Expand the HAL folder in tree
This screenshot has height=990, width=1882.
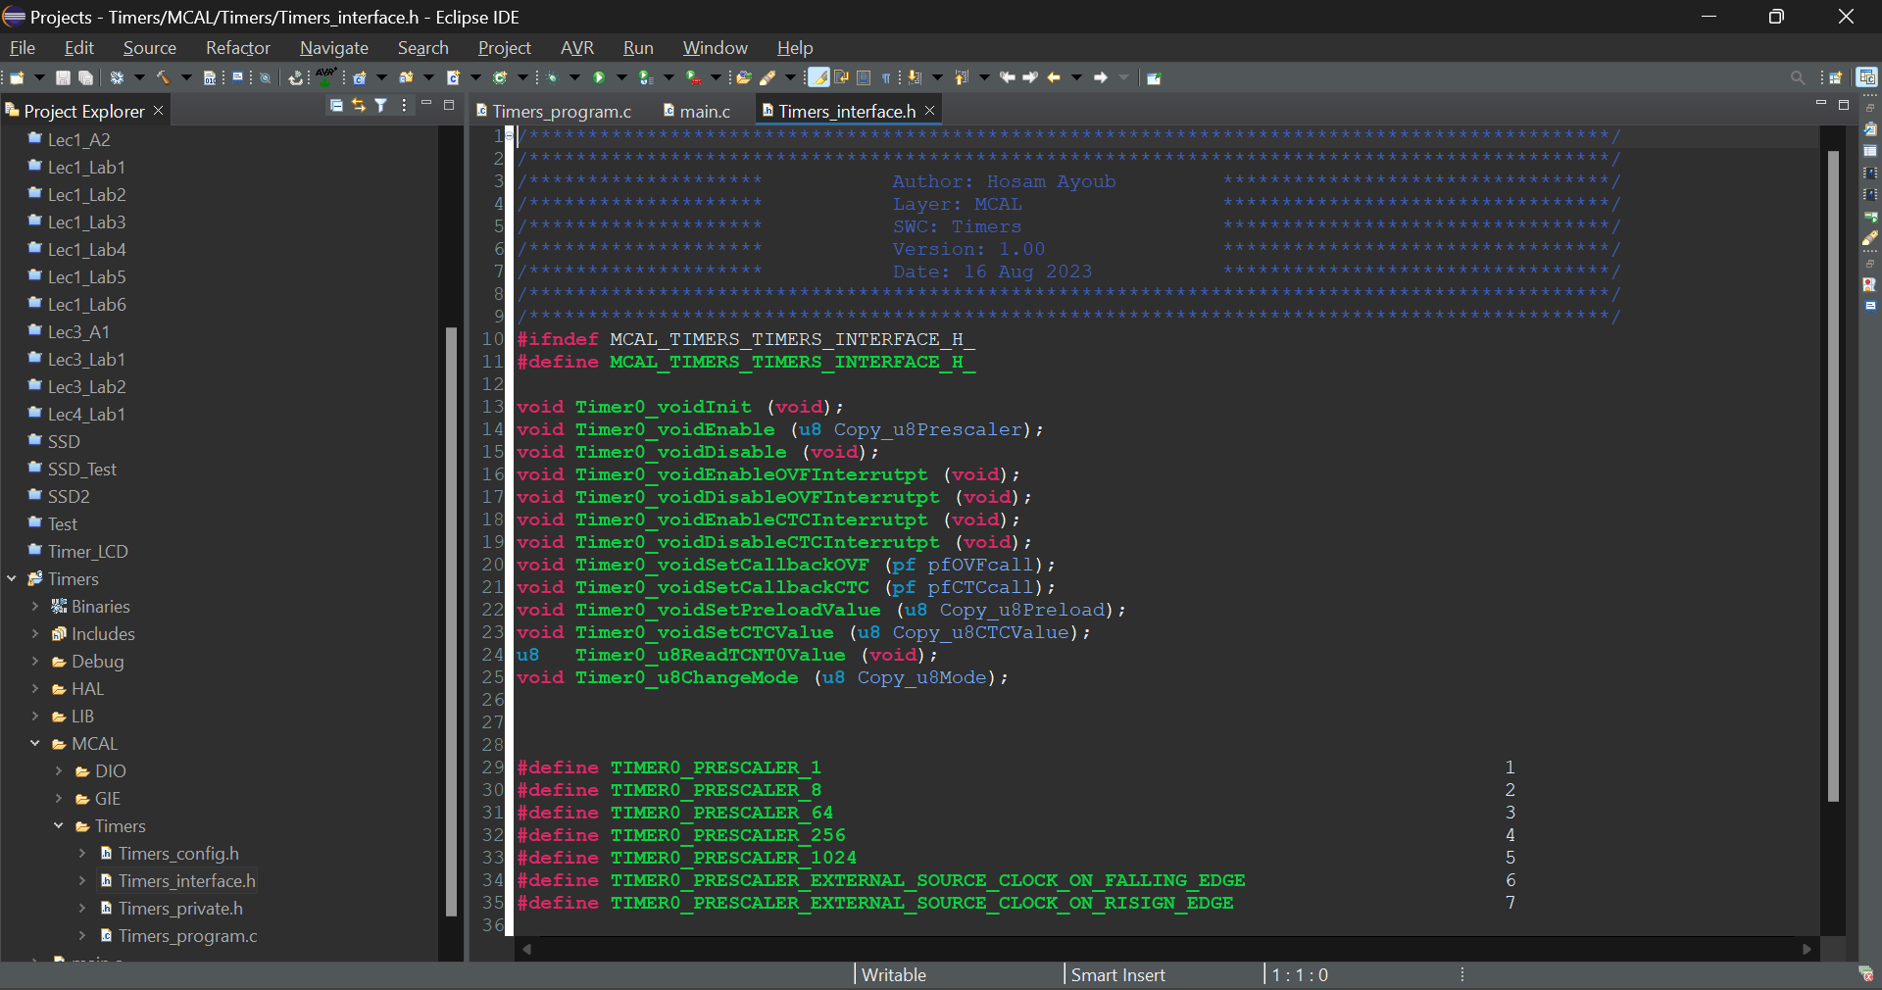point(35,689)
